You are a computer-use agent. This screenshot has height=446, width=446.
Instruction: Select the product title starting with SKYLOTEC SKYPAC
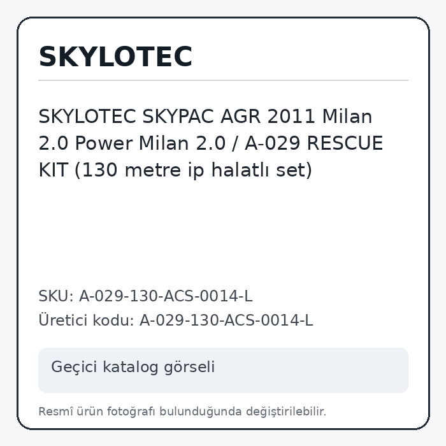tap(211, 143)
